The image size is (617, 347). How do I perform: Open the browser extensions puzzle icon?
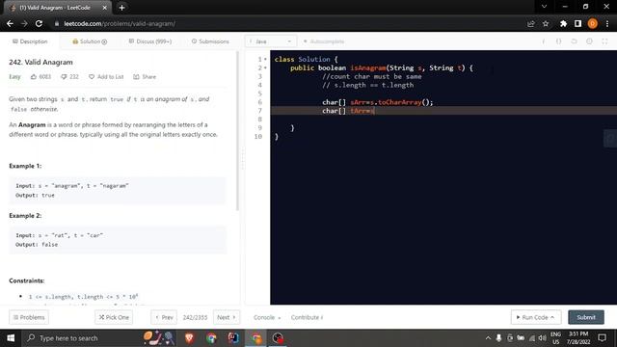pos(563,23)
